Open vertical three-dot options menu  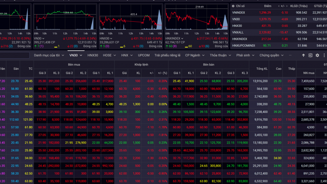[x=324, y=55]
